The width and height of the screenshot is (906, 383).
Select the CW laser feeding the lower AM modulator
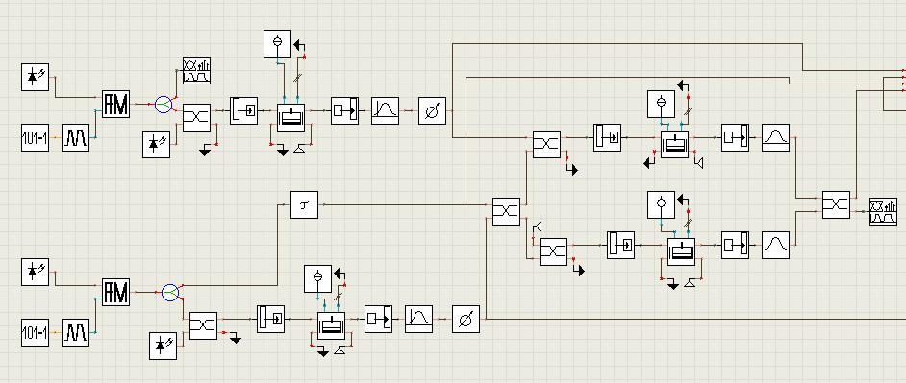pyautogui.click(x=35, y=272)
